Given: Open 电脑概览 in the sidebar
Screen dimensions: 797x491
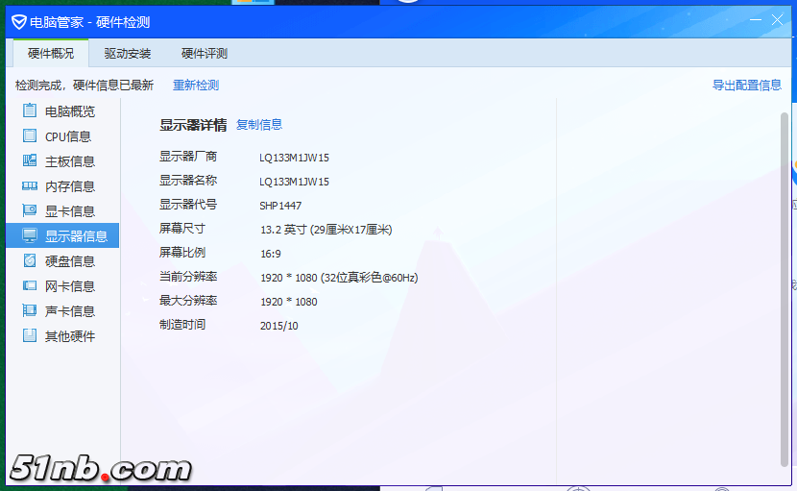Looking at the screenshot, I should (69, 111).
